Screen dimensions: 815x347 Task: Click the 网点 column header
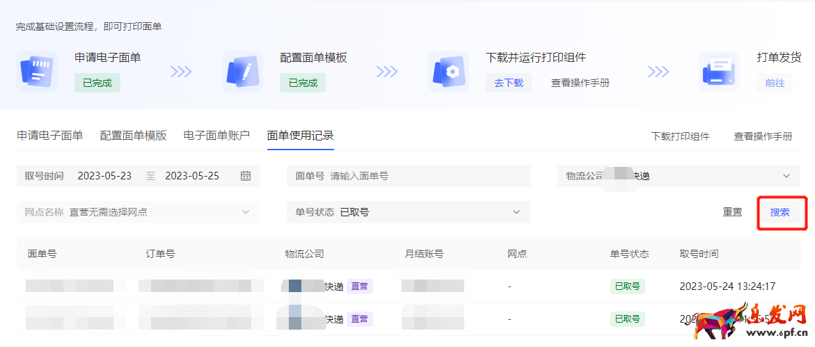click(517, 255)
